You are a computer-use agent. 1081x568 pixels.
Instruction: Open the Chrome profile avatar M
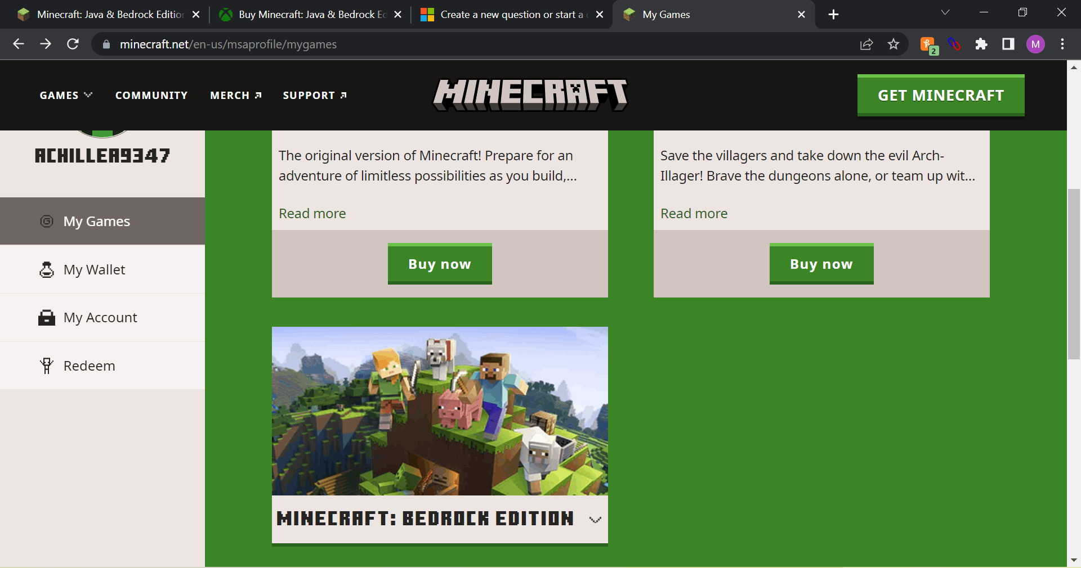(1035, 44)
